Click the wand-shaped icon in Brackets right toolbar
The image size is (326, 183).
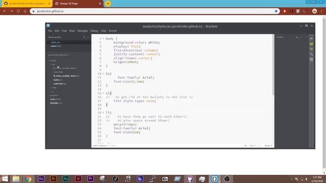tap(311, 54)
